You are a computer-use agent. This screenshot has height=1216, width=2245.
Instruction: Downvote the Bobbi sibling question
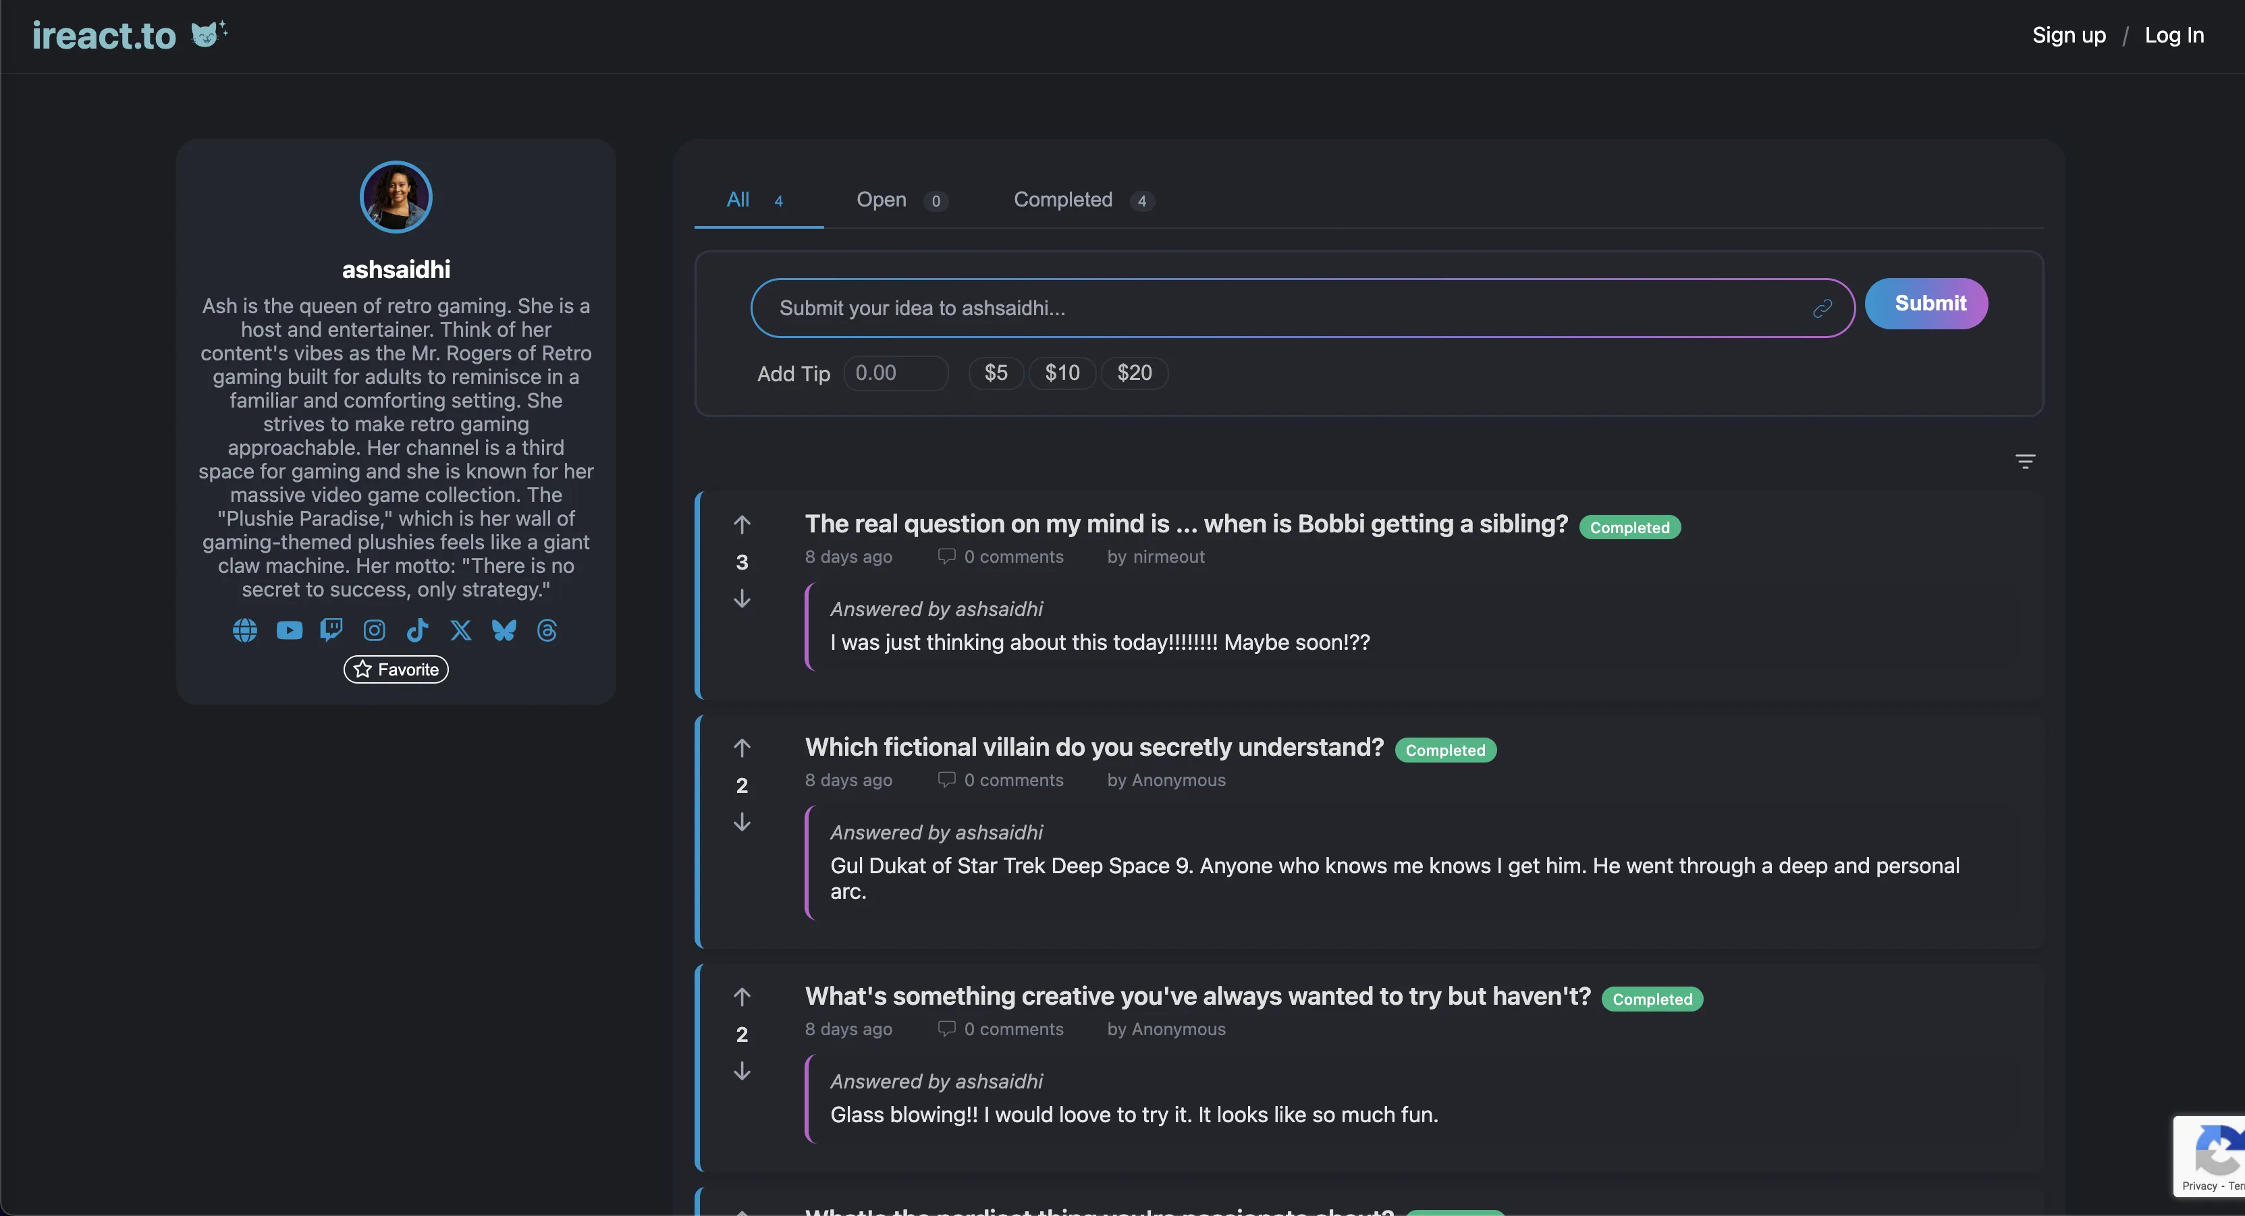742,599
